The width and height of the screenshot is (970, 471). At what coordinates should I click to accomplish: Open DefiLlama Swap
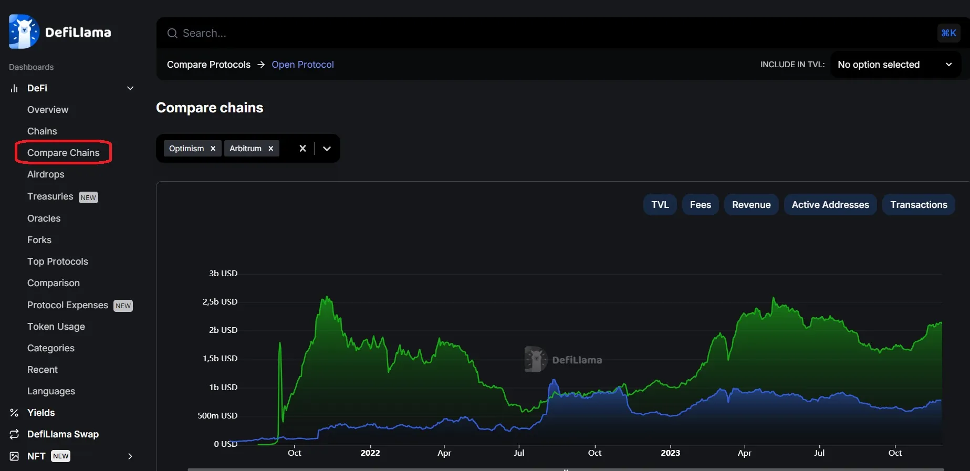tap(63, 434)
